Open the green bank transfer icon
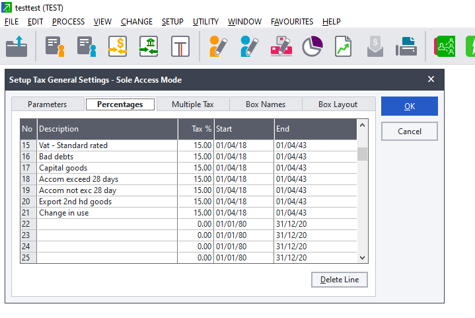This screenshot has height=318, width=475. [149, 46]
